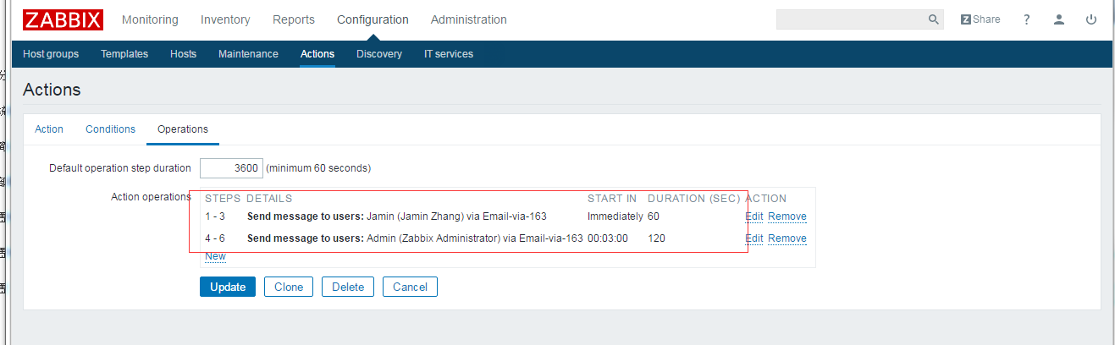Click the DURATION (SEC) column header
This screenshot has height=345, width=1115.
point(694,199)
